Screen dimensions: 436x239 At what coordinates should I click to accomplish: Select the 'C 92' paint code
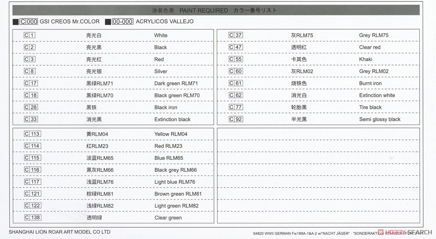(x=236, y=119)
